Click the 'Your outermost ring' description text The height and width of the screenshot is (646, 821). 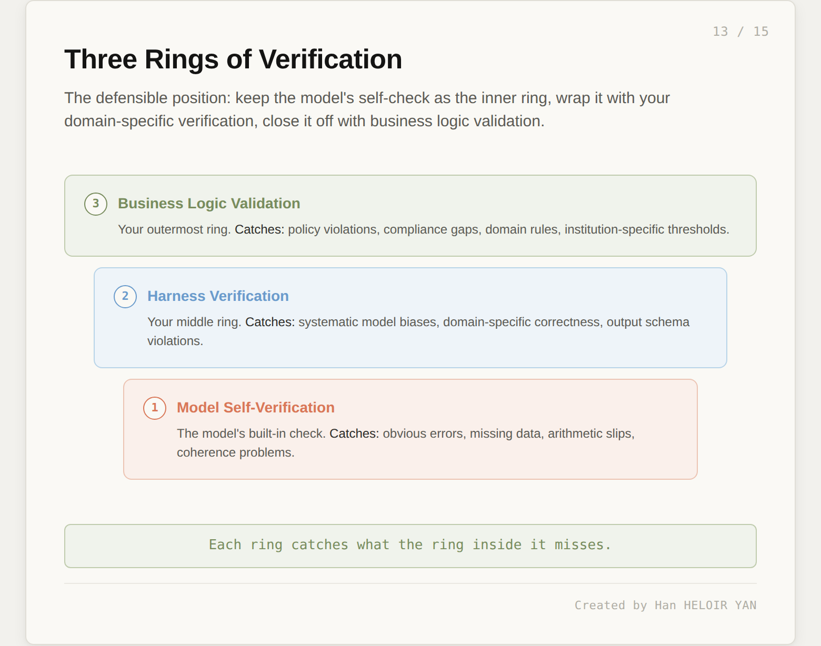(x=424, y=229)
